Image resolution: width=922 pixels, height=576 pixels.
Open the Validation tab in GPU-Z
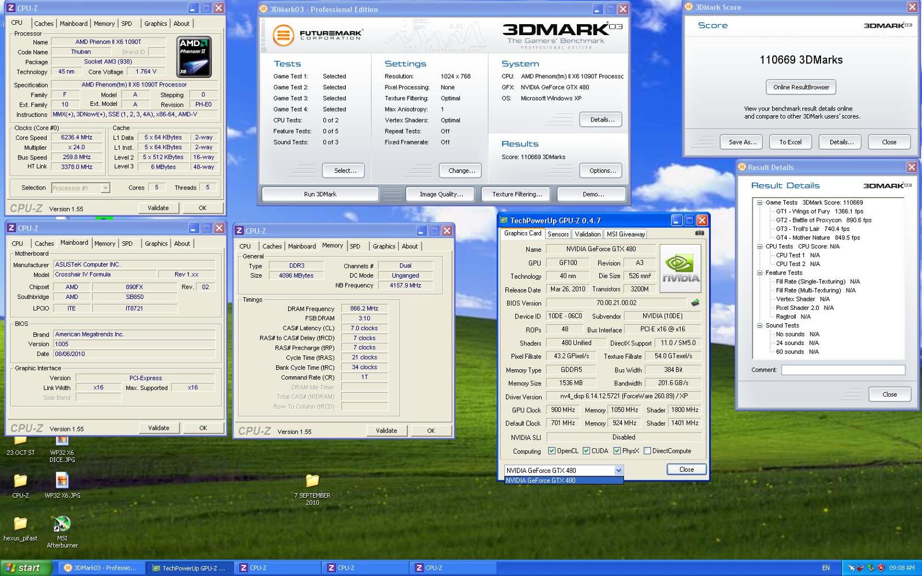587,234
